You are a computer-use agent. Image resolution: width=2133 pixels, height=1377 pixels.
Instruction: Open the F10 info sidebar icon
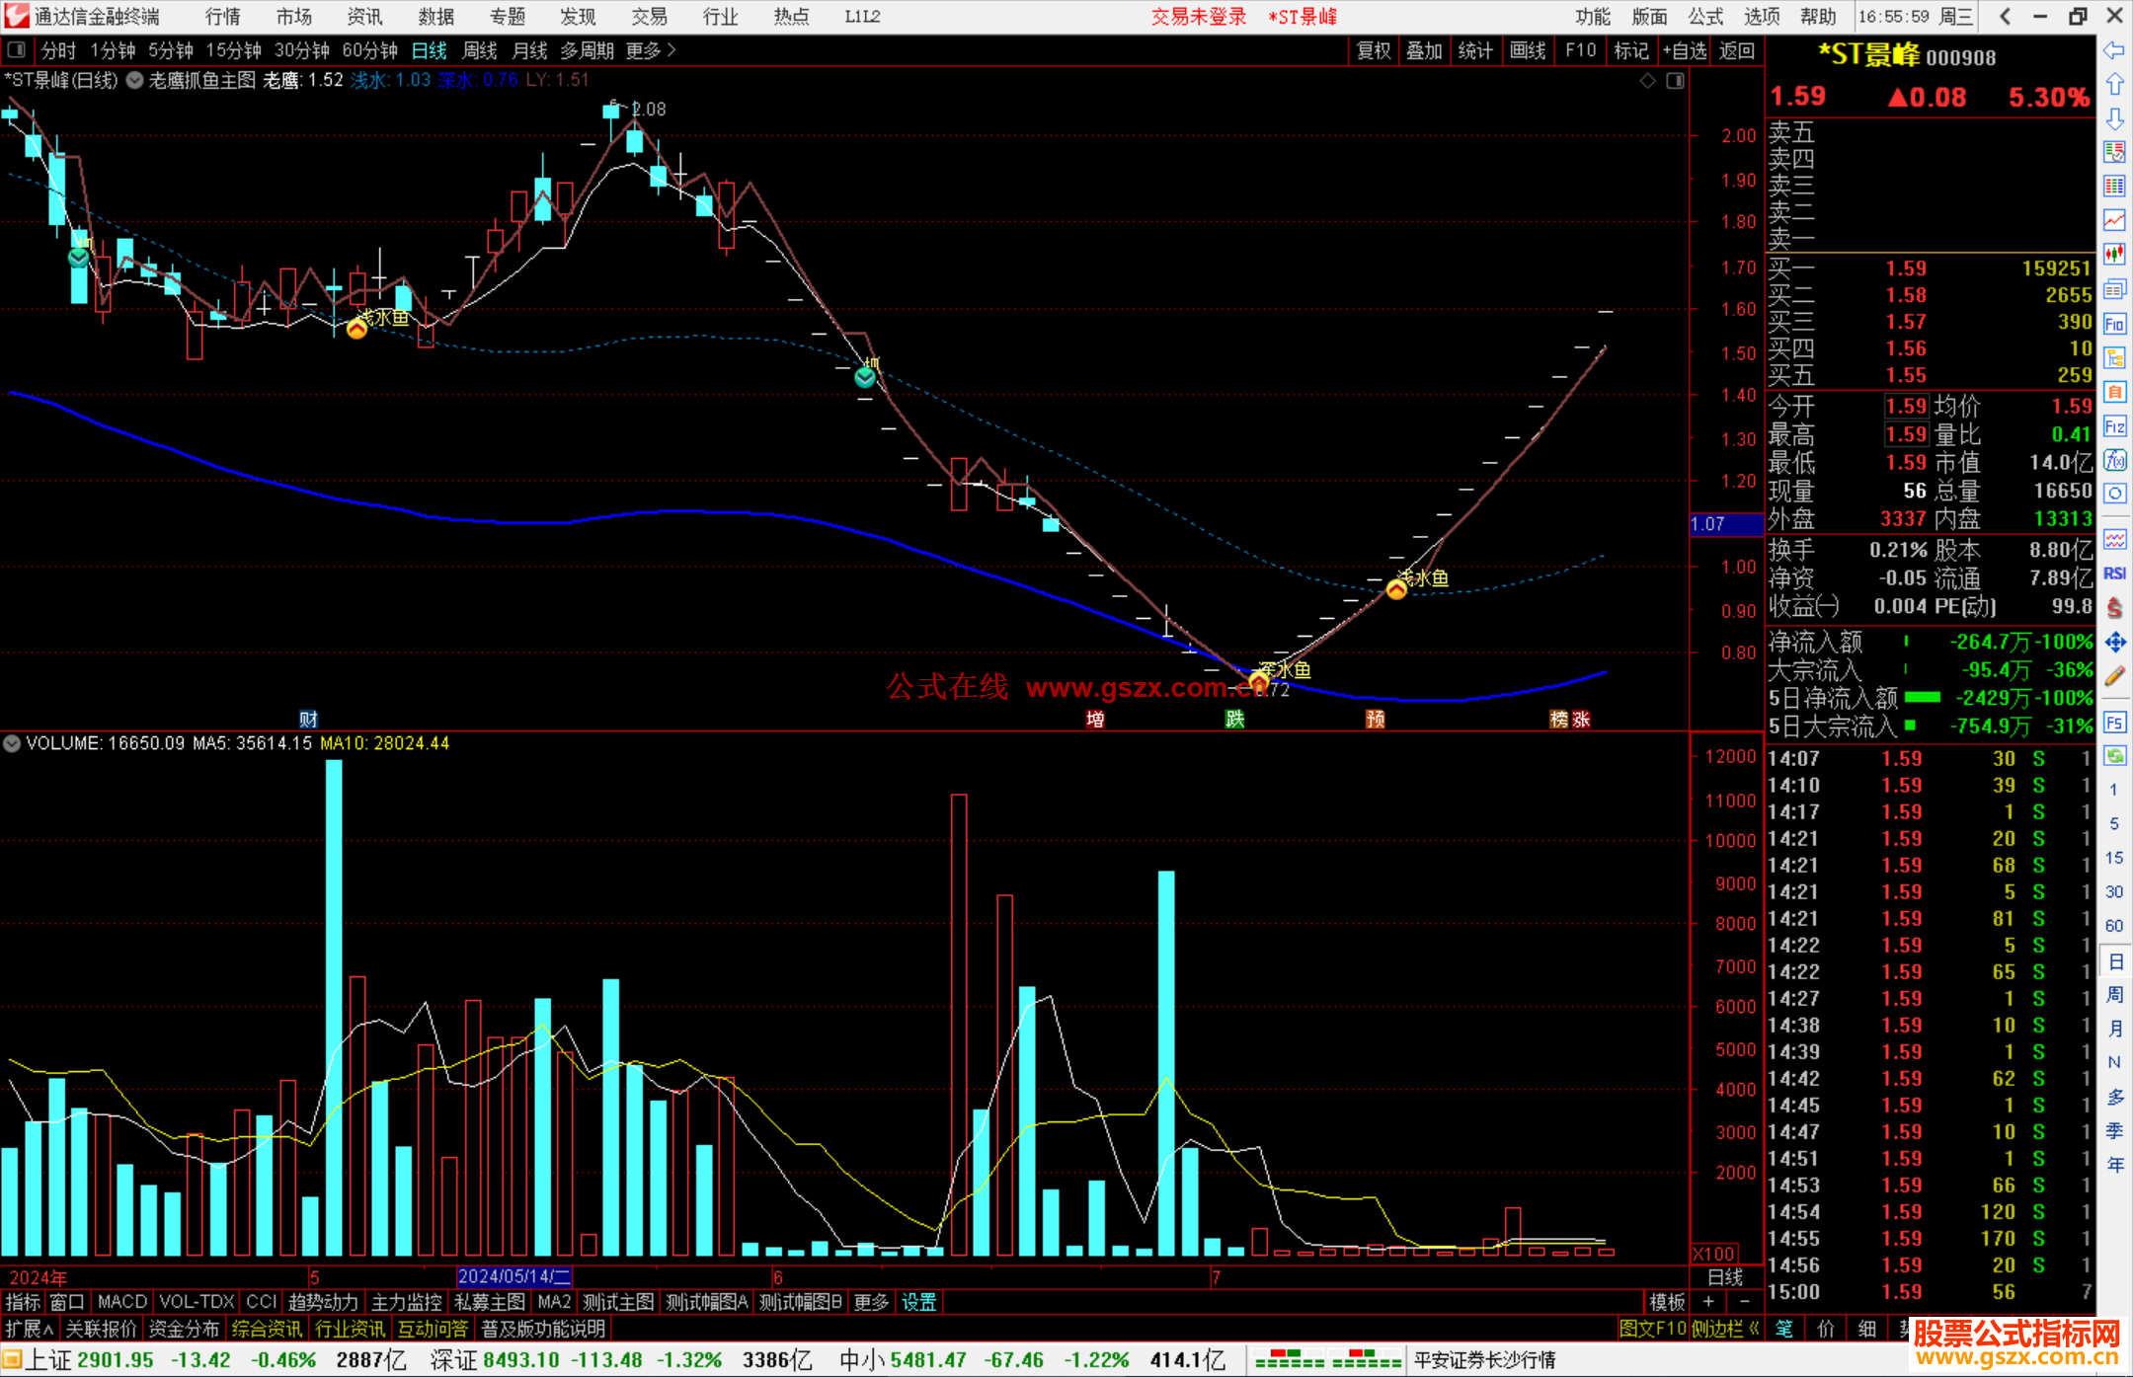click(x=2114, y=325)
